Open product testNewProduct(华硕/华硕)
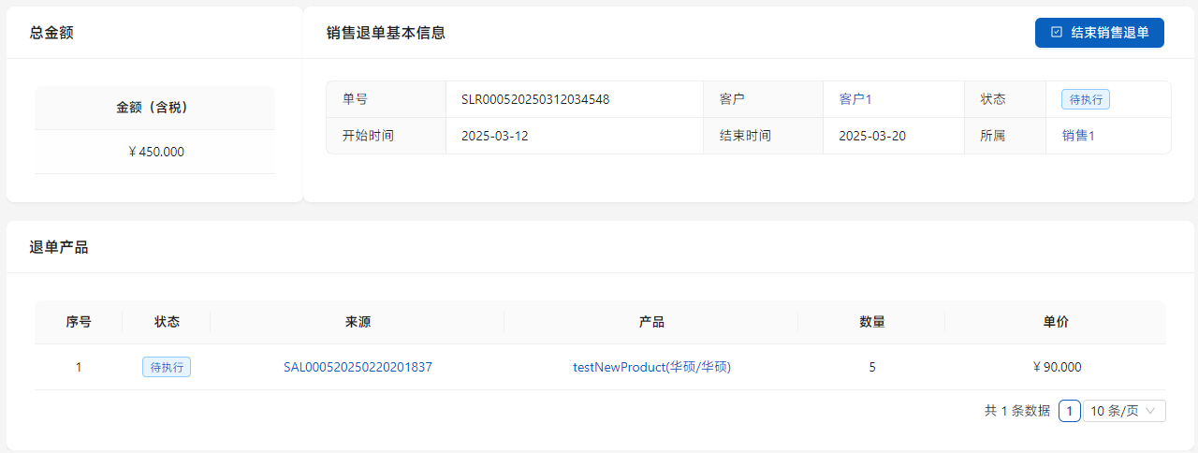This screenshot has width=1198, height=453. 651,367
